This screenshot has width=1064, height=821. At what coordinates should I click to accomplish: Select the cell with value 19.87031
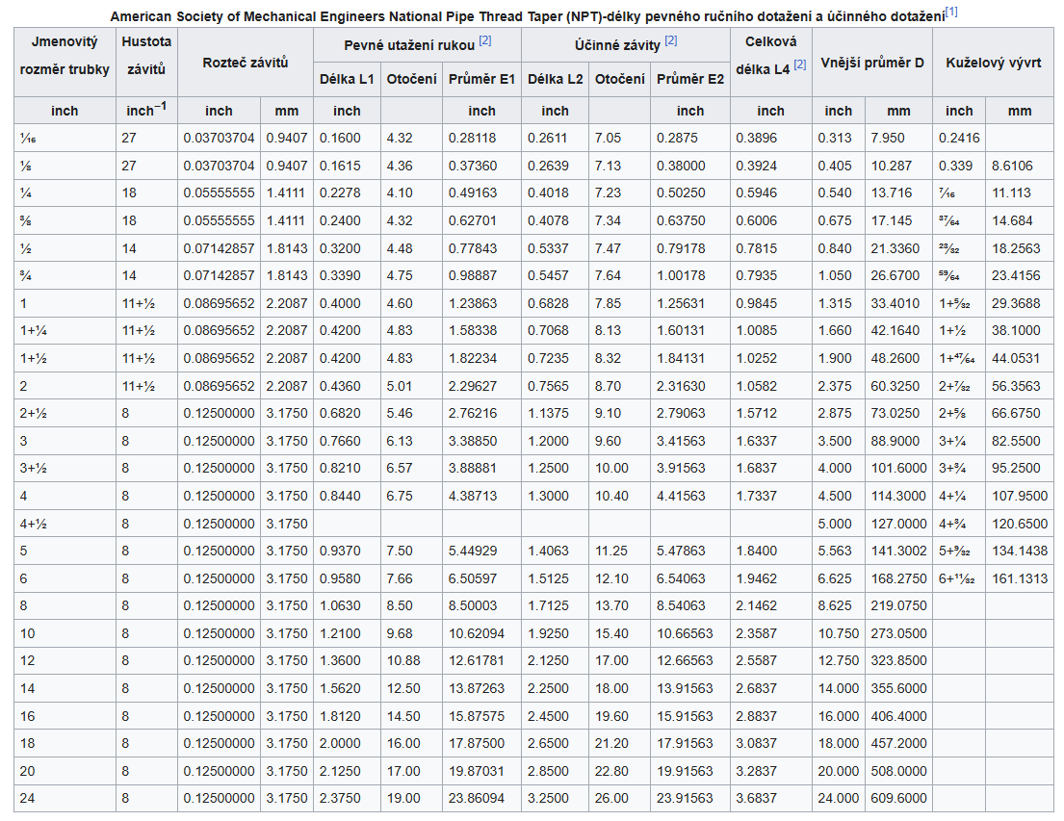point(481,772)
